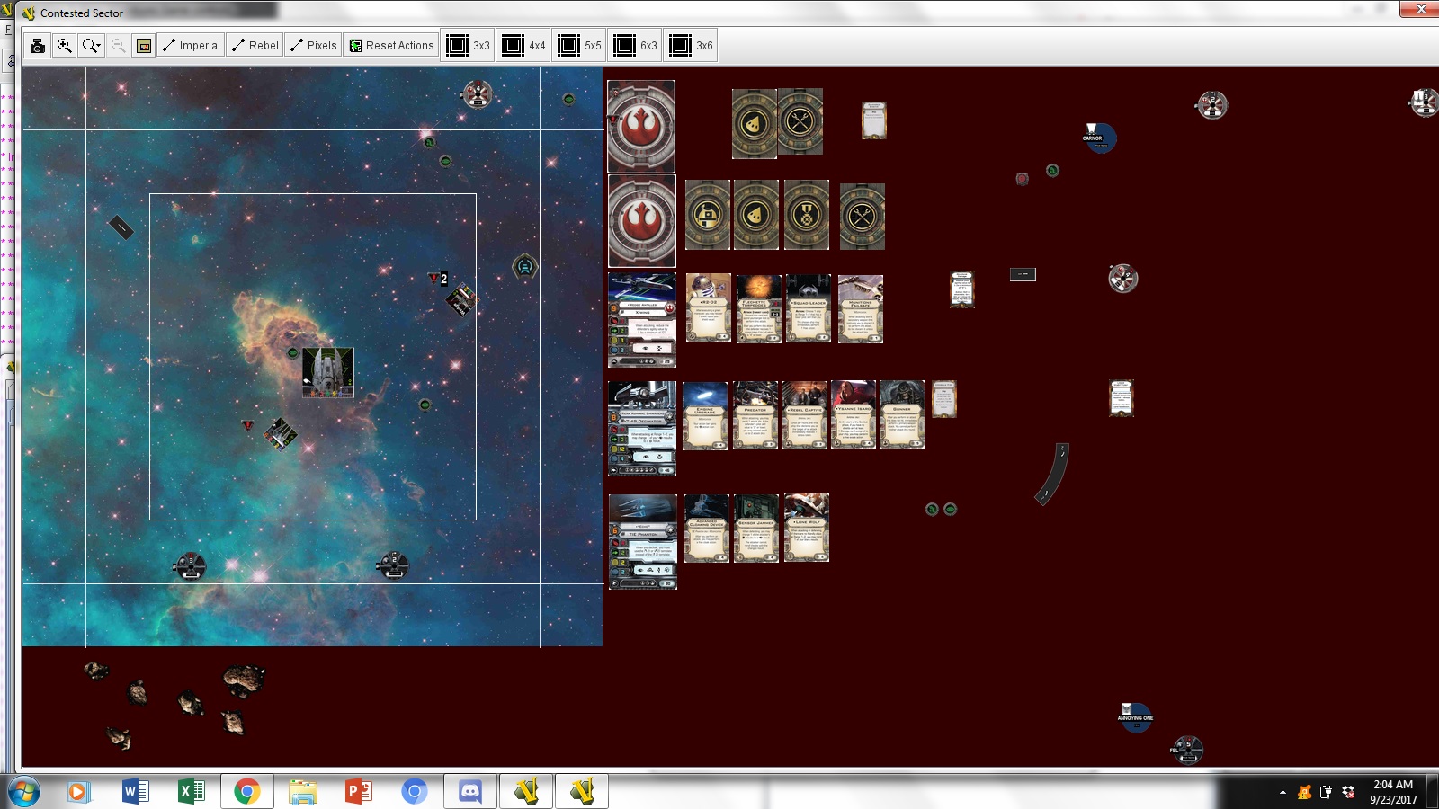The height and width of the screenshot is (809, 1439).
Task: Switch to the 5x5 play area
Action: 579,46
